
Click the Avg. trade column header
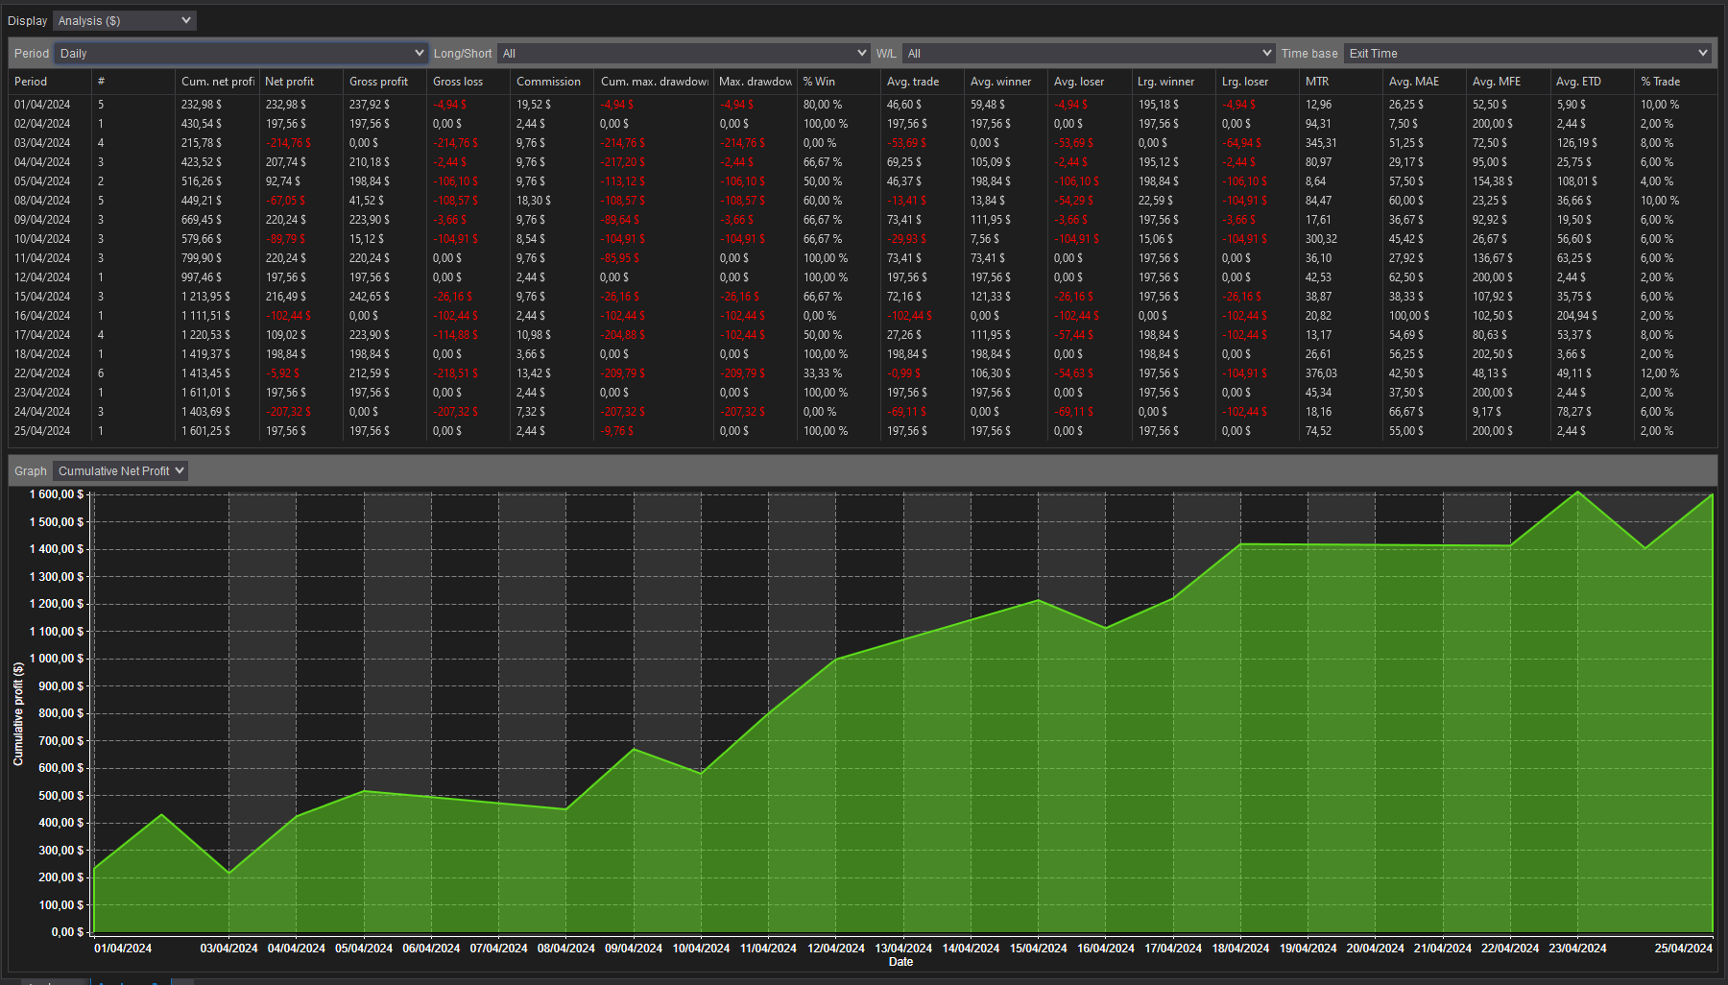coord(922,82)
